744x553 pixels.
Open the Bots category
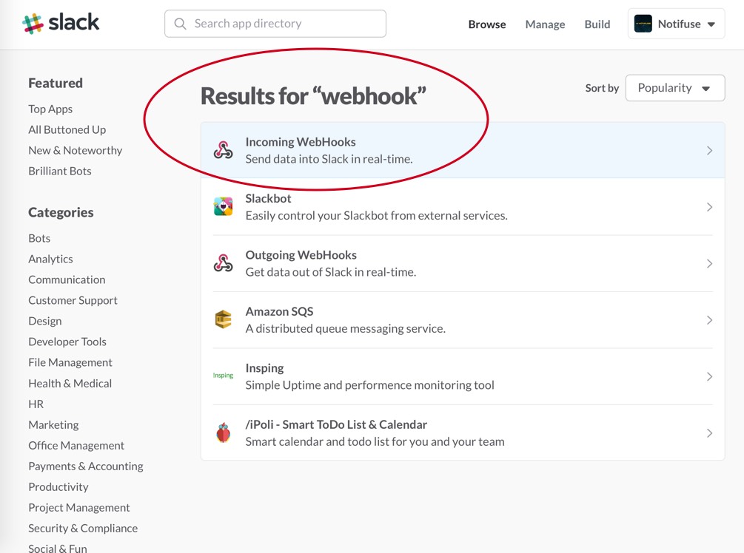pos(39,238)
